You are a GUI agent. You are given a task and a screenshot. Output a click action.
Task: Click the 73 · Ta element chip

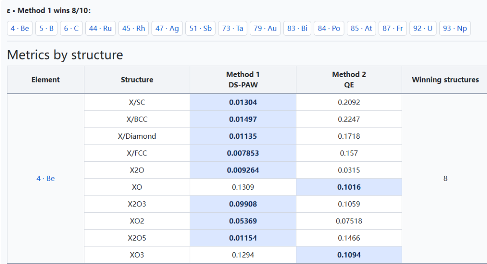pyautogui.click(x=233, y=28)
